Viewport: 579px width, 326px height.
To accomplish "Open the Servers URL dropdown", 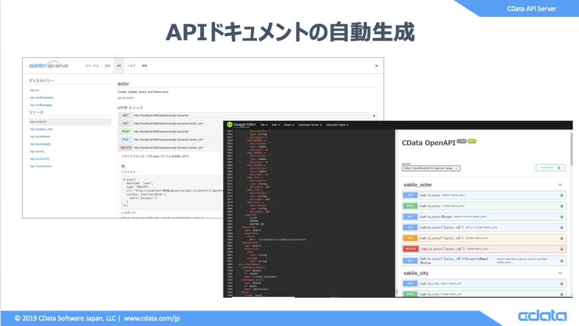I will click(431, 168).
